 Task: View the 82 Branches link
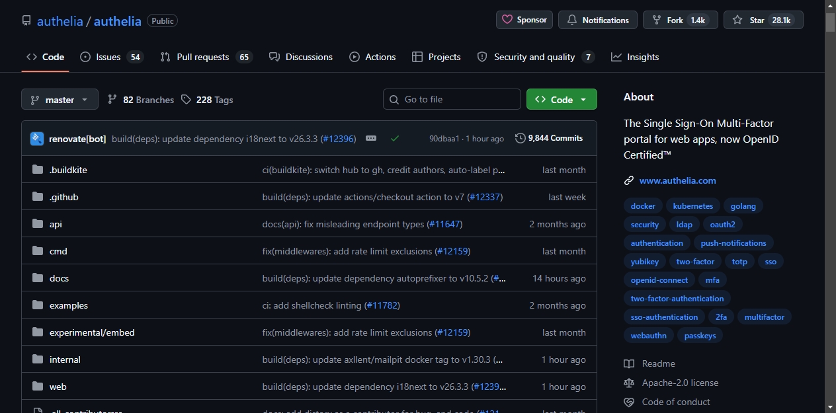point(140,100)
